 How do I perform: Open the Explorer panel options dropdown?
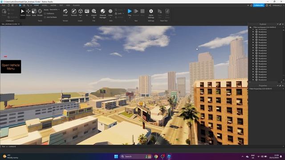pos(277,24)
